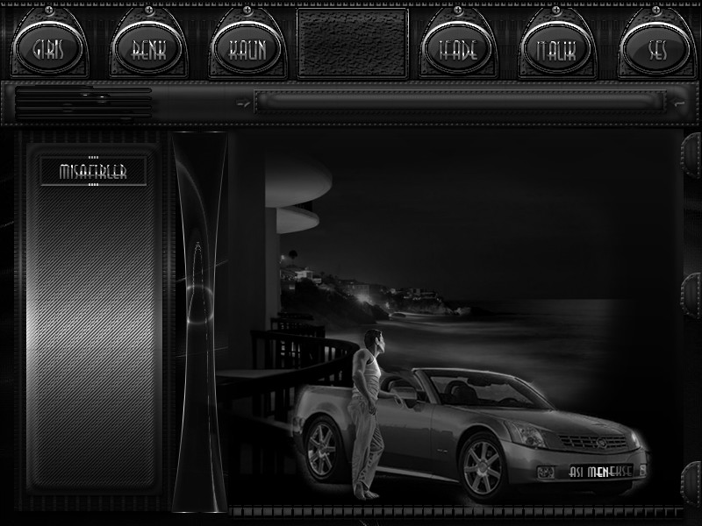Click the convertible car image
Viewport: 702px width, 526px height.
pos(474,430)
